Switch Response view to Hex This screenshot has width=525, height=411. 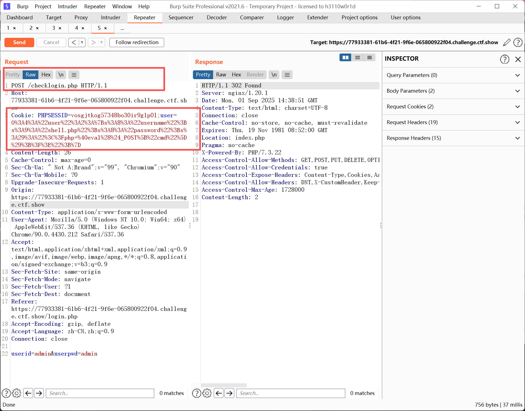236,74
